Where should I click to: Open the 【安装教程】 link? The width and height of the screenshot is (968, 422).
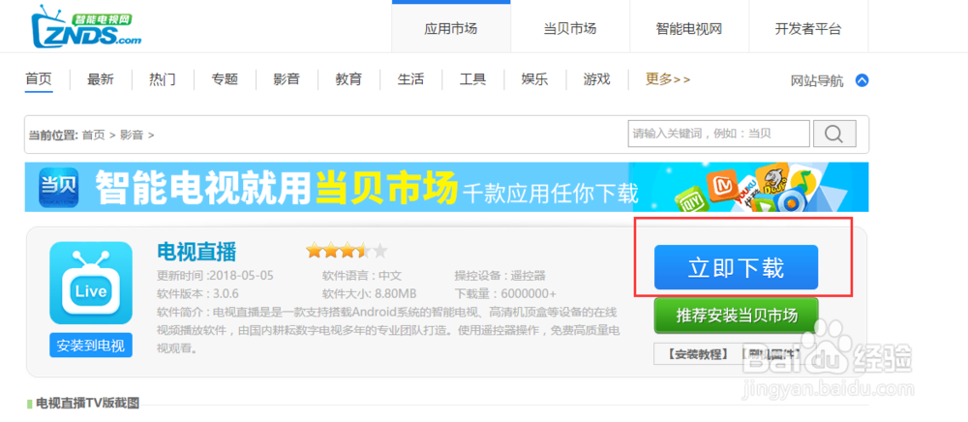tap(697, 354)
